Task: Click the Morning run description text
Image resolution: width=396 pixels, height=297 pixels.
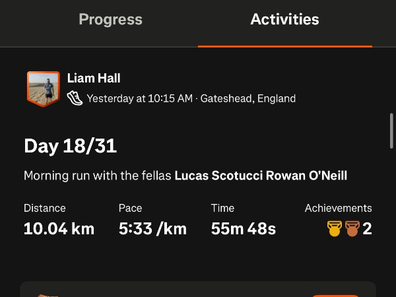Action: click(98, 176)
